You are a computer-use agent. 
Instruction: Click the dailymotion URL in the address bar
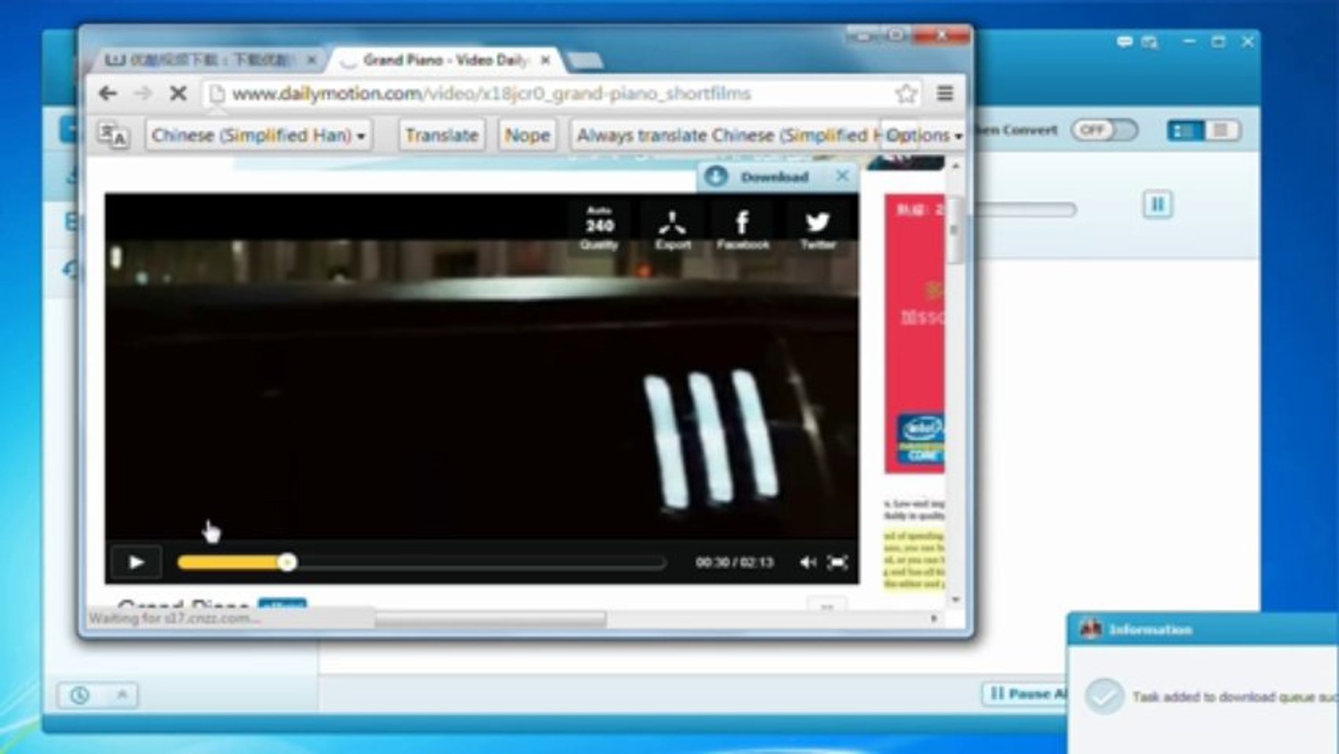[488, 93]
